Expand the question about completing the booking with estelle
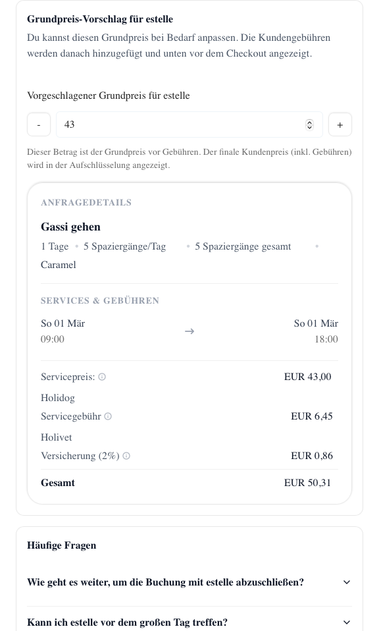Viewport: 379px width, 631px height. [x=165, y=582]
